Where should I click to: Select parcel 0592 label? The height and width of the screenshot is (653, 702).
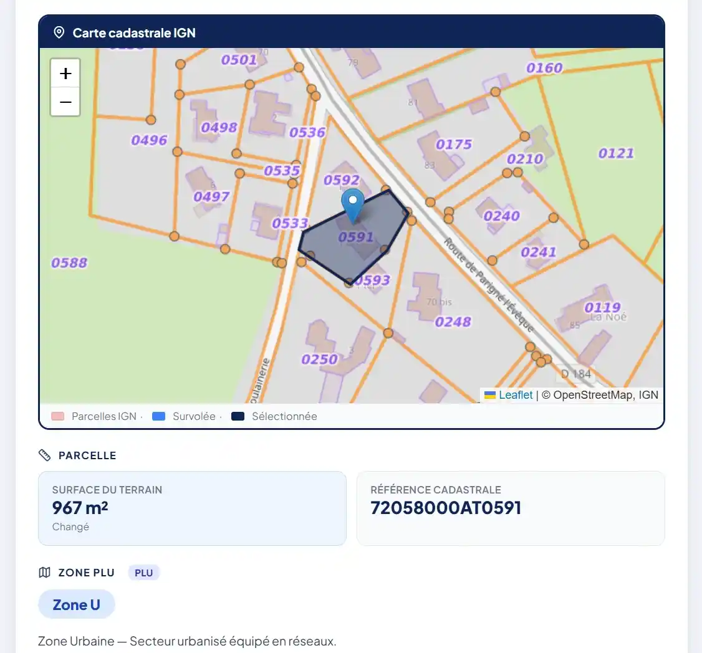342,180
